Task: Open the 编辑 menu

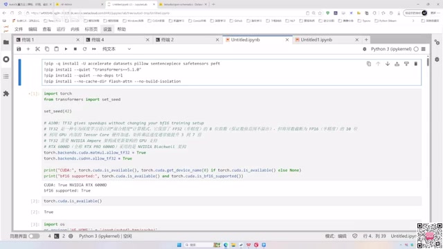Action: point(33,29)
